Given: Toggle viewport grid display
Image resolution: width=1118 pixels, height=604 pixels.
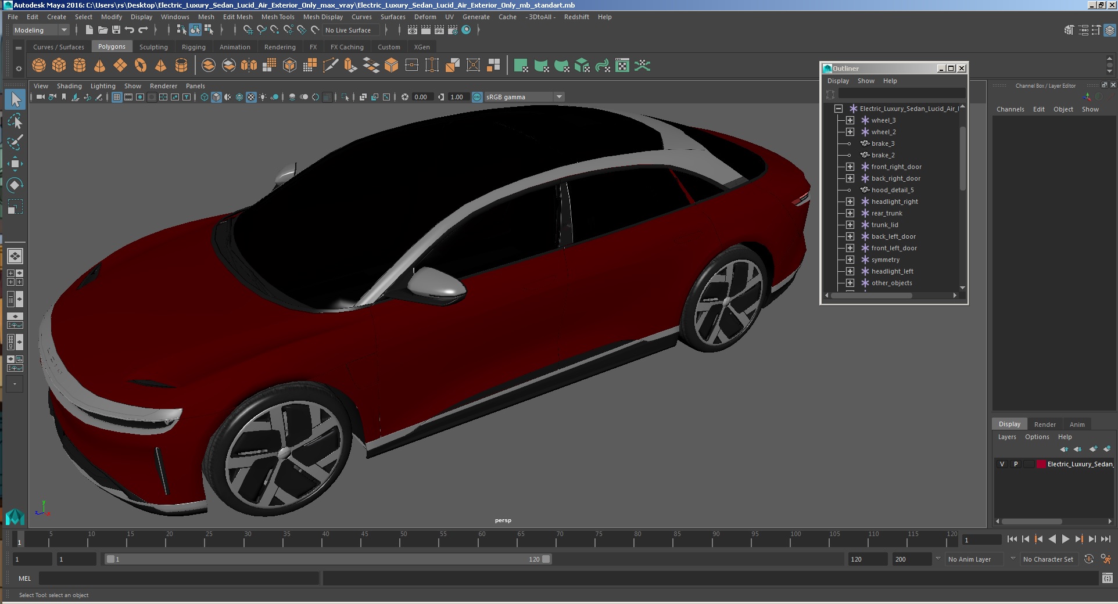Looking at the screenshot, I should point(117,97).
